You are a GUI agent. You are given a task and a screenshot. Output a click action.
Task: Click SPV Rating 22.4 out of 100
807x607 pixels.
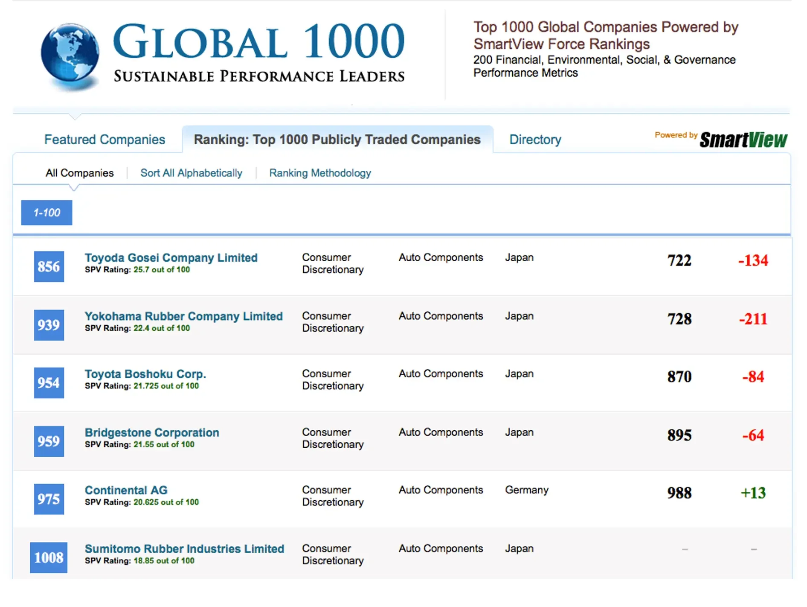point(137,328)
